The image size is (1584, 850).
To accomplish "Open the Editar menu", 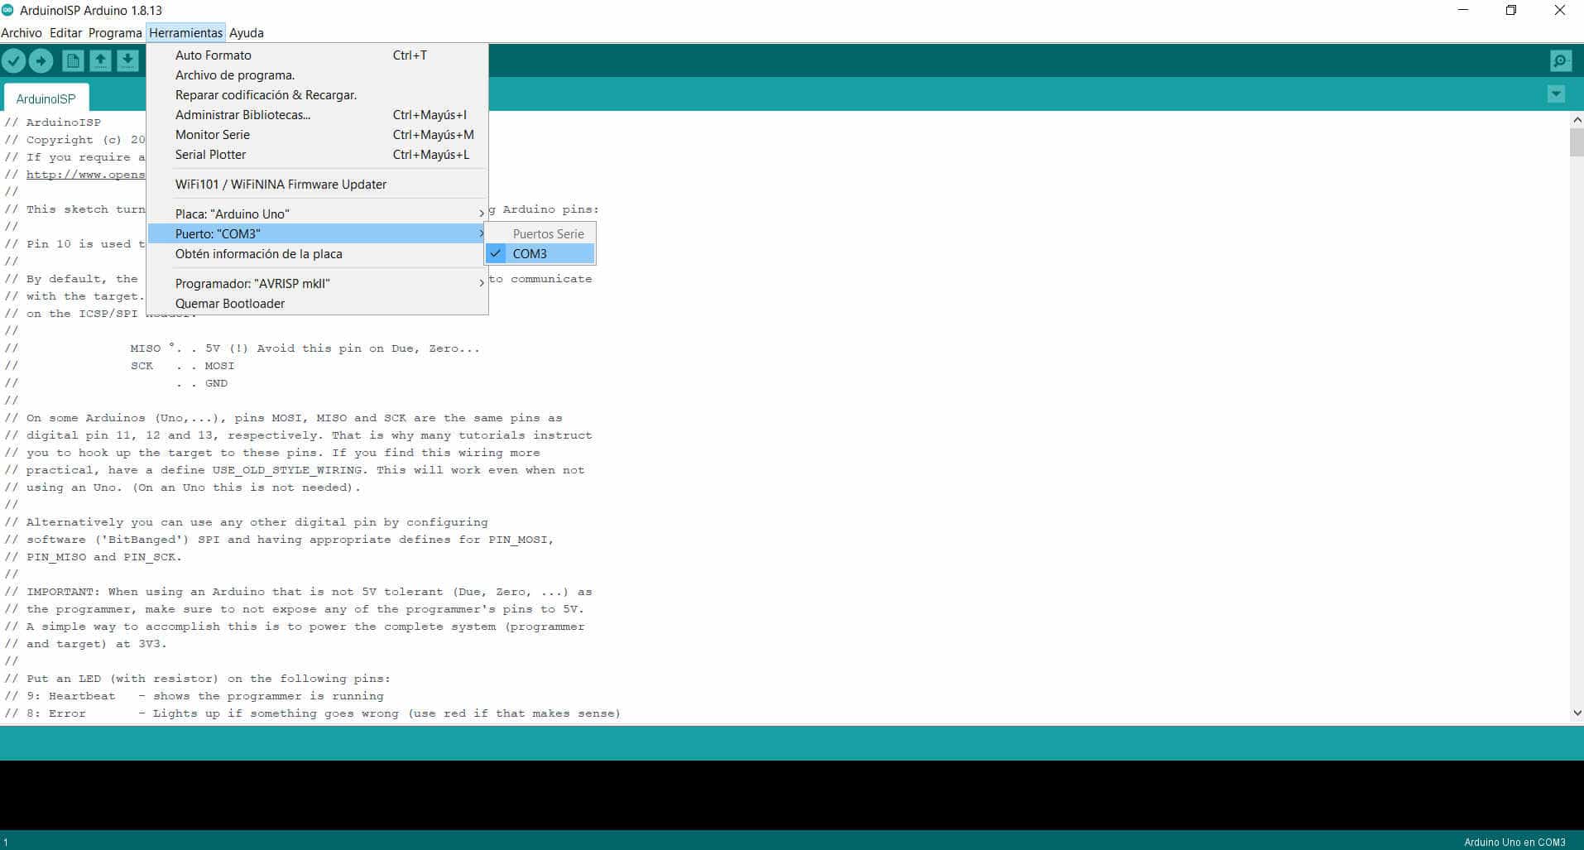I will [65, 33].
